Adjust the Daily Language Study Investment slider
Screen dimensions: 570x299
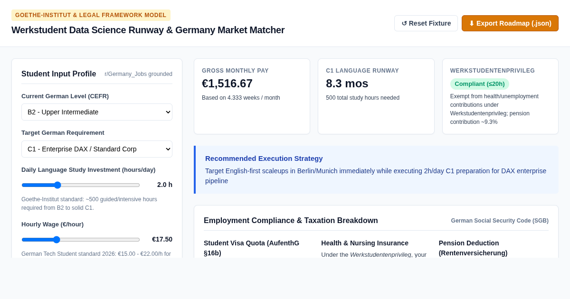pyautogui.click(x=81, y=185)
